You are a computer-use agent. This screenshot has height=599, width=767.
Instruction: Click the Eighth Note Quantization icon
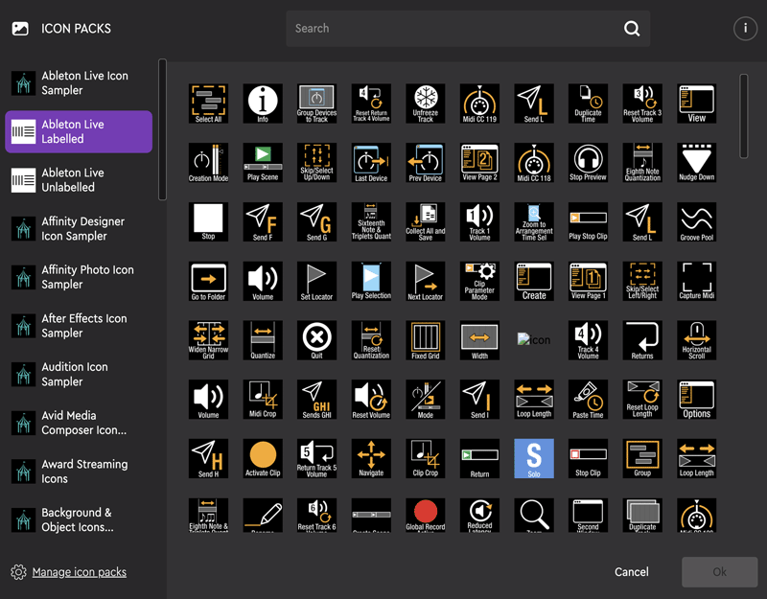point(641,162)
